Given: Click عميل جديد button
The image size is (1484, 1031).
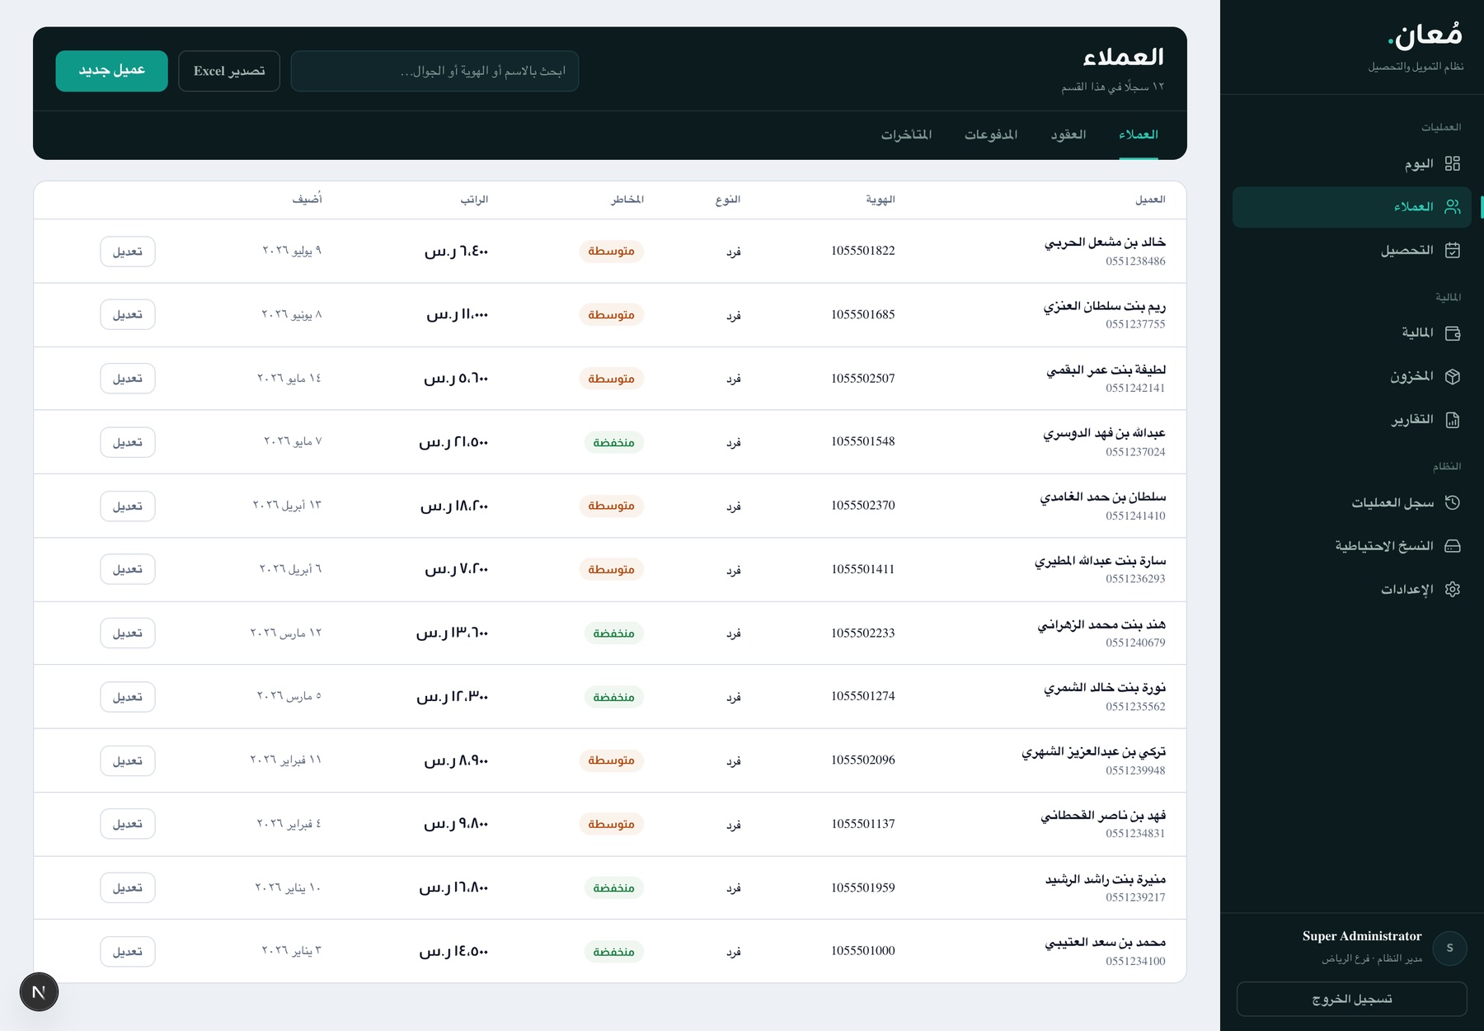Looking at the screenshot, I should tap(111, 71).
